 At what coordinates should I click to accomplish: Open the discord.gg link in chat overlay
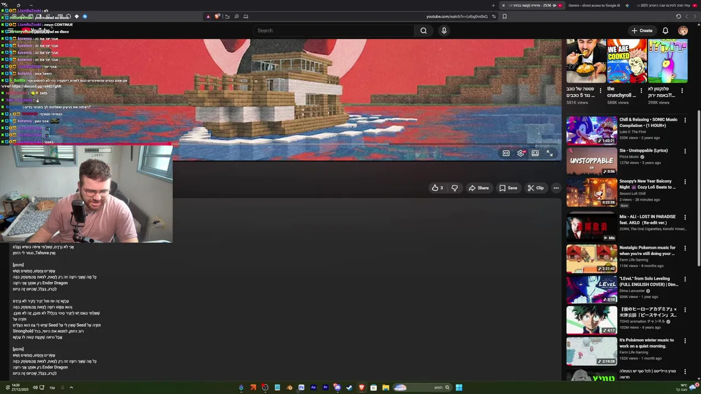[36, 86]
